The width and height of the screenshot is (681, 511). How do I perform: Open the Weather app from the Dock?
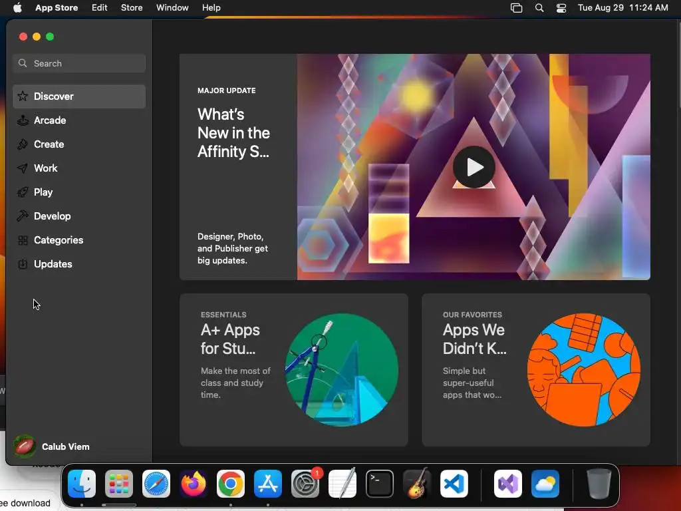coord(545,484)
